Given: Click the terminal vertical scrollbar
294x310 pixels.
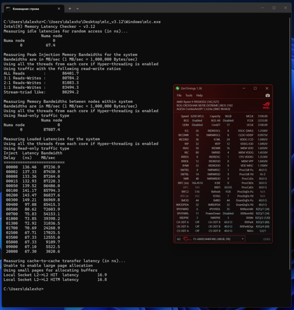Looking at the screenshot, I should pos(290,143).
